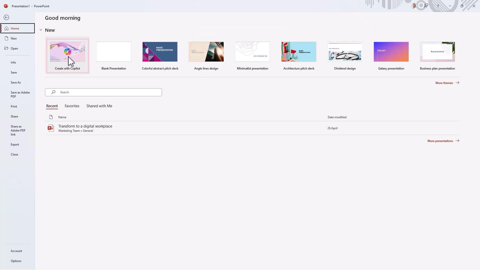480x270 pixels.
Task: Click the PowerPoint logo in title bar
Action: click(6, 6)
